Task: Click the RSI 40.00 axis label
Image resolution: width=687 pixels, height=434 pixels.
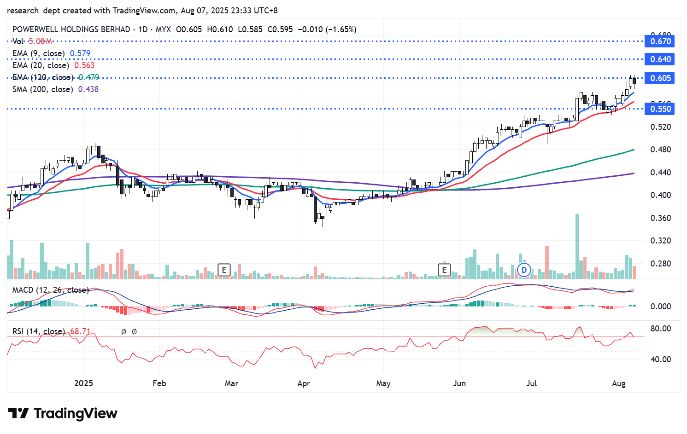Action: [x=660, y=359]
